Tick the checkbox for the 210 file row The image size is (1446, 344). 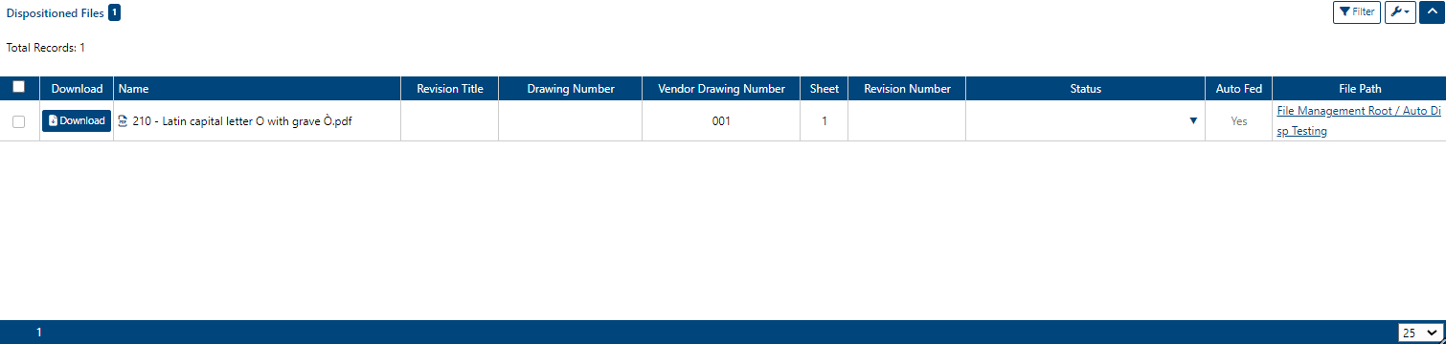pyautogui.click(x=18, y=121)
